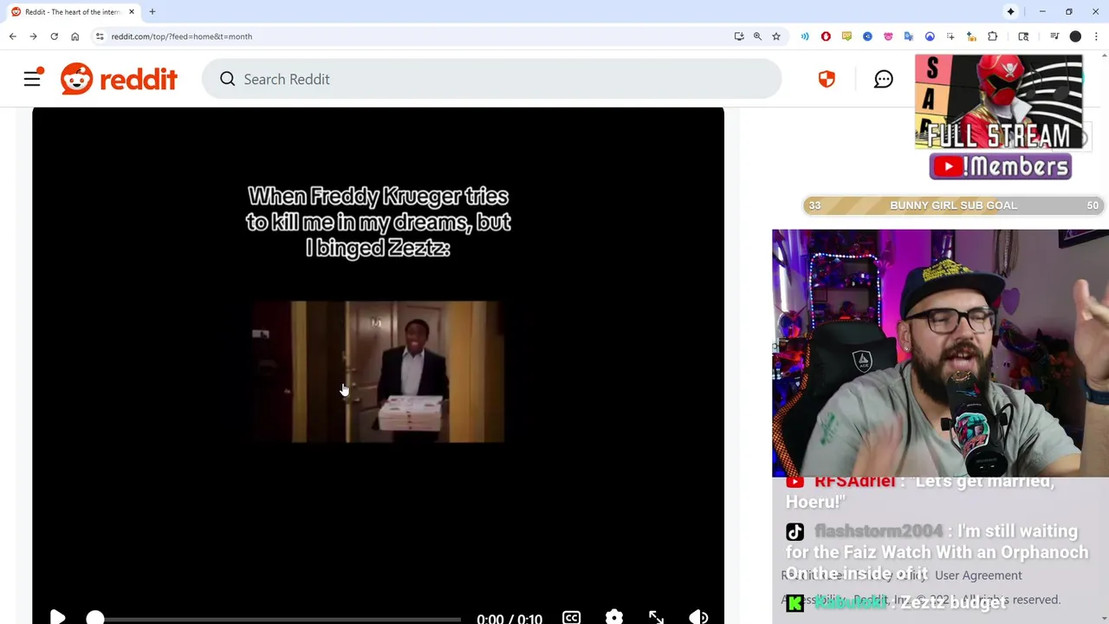This screenshot has height=624, width=1109.
Task: Open video player settings gear
Action: pyautogui.click(x=613, y=617)
